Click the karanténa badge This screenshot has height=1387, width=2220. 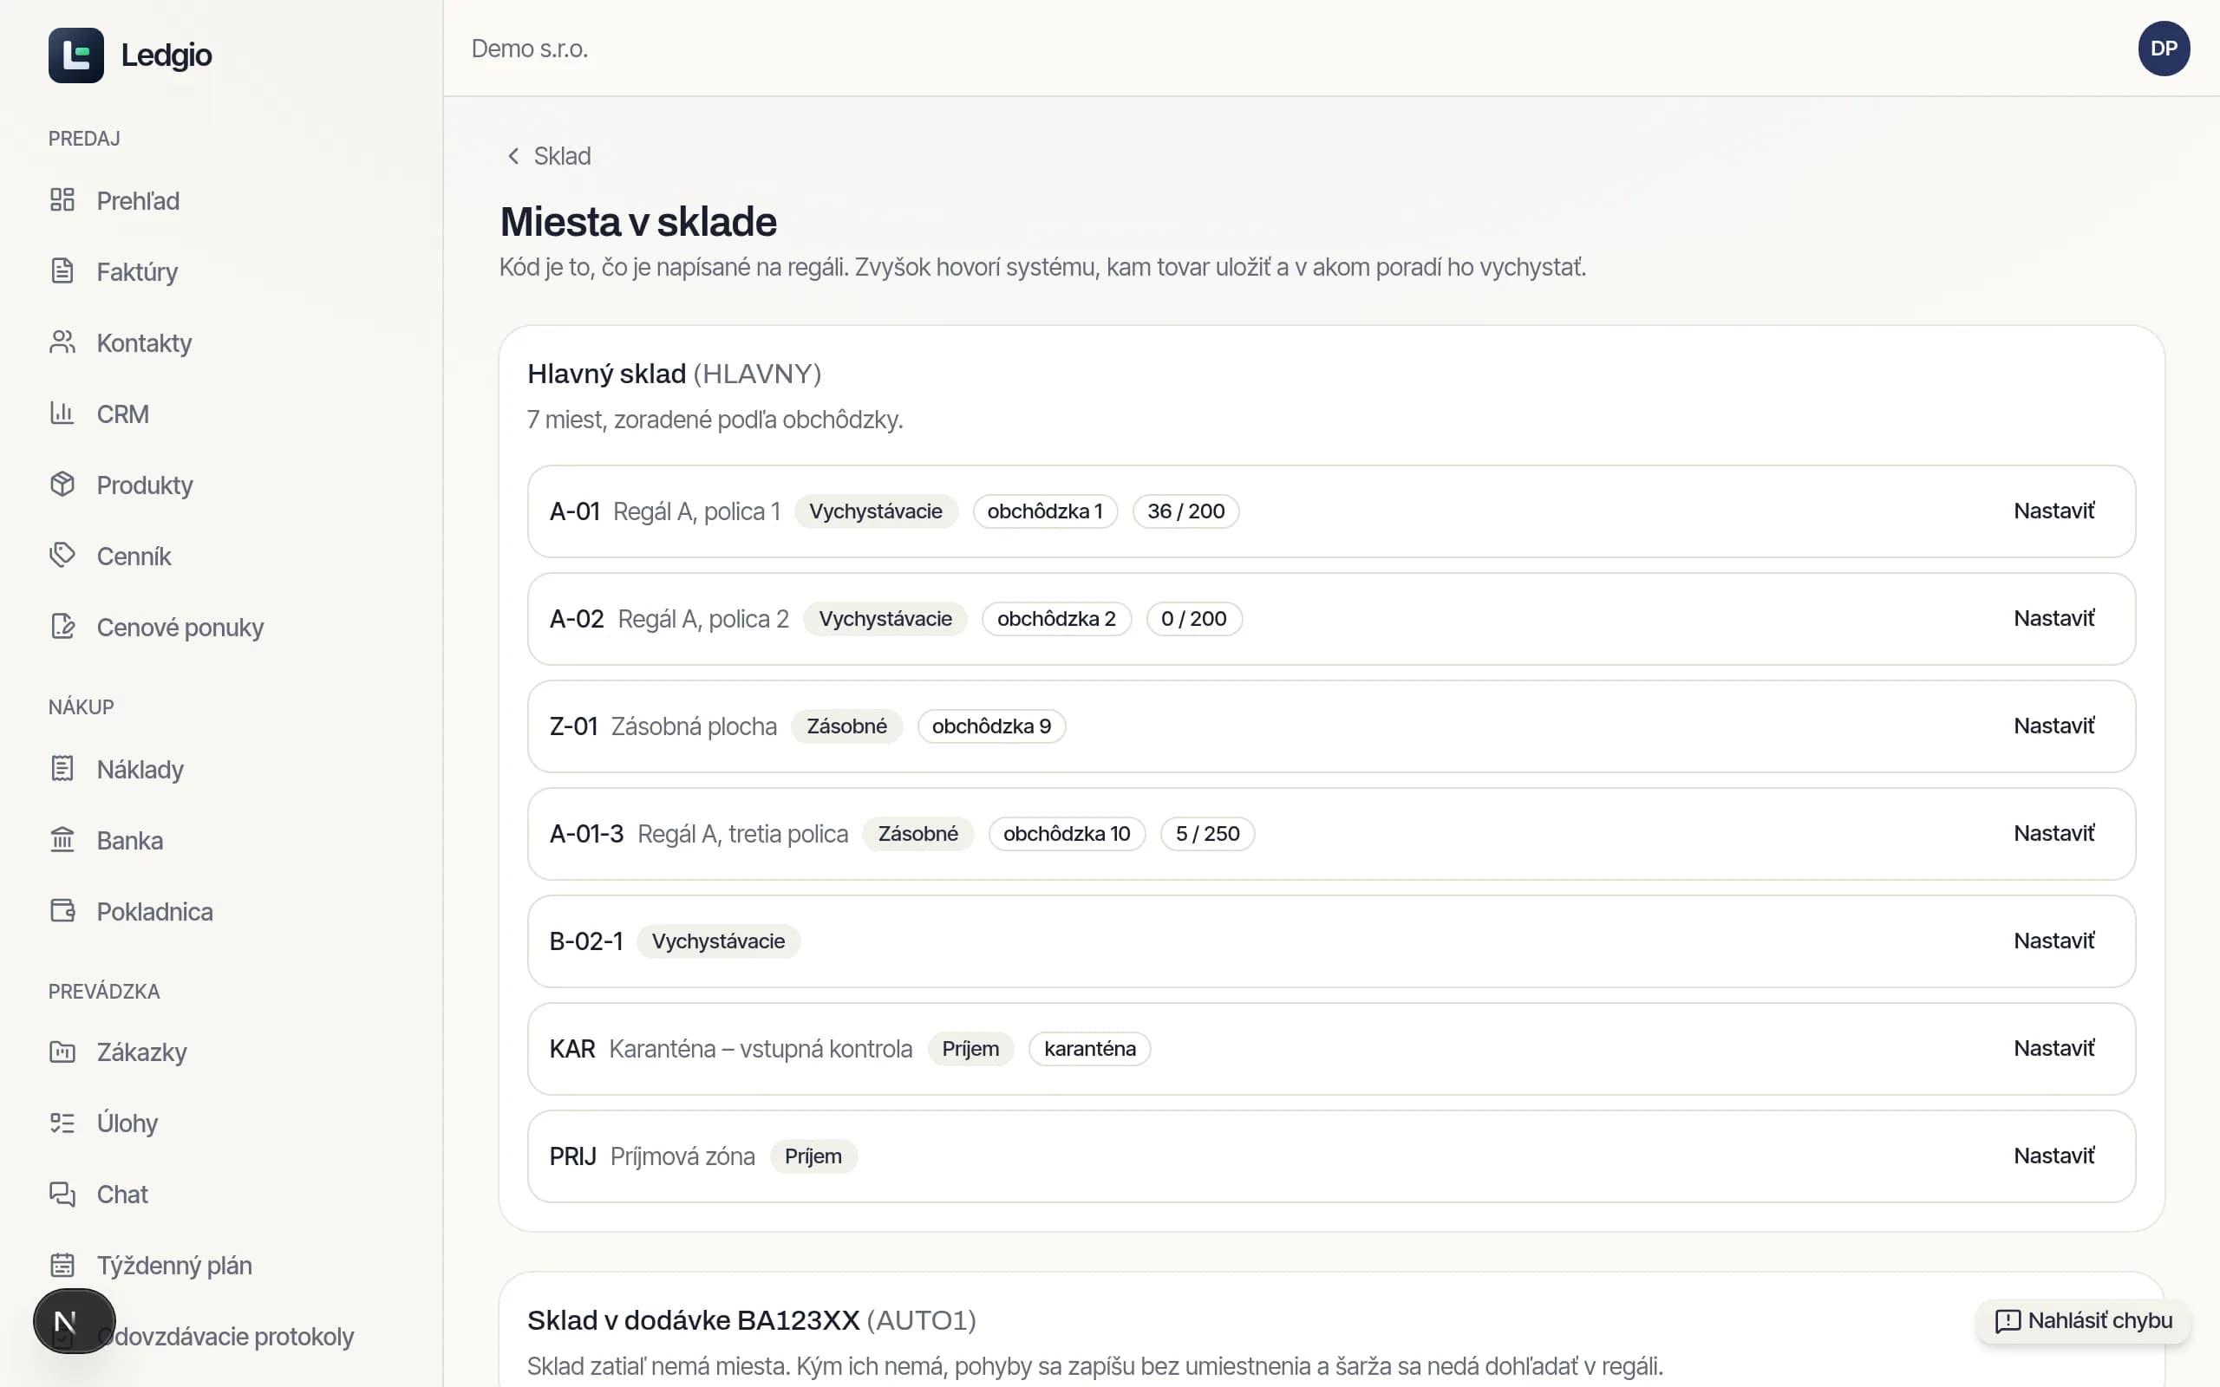1090,1047
